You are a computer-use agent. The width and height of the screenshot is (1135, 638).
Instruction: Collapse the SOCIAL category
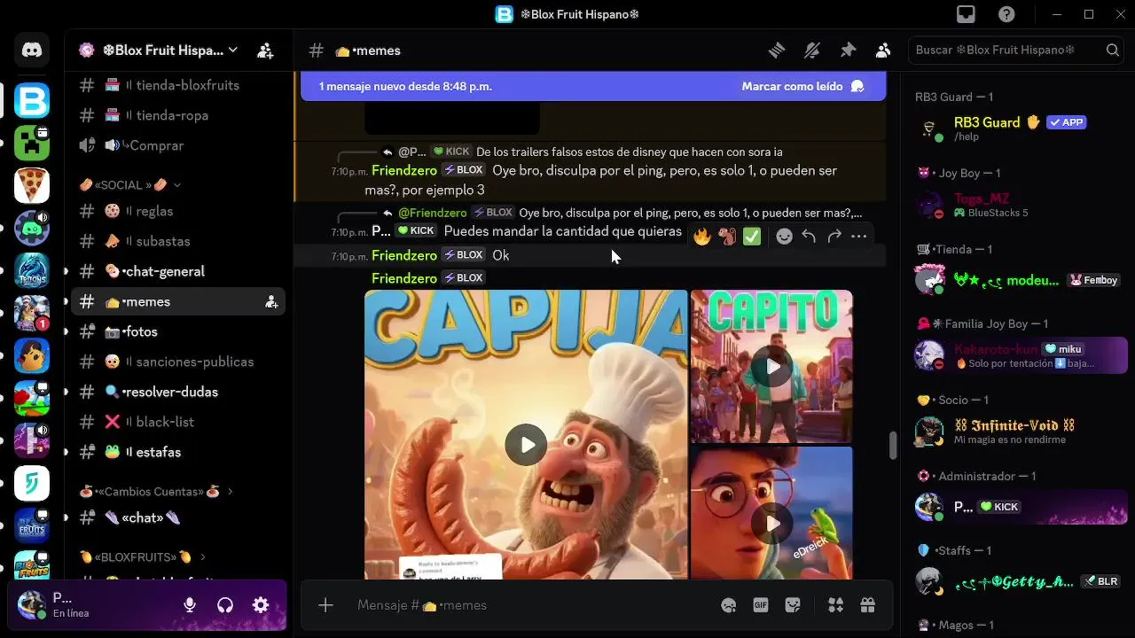(130, 184)
